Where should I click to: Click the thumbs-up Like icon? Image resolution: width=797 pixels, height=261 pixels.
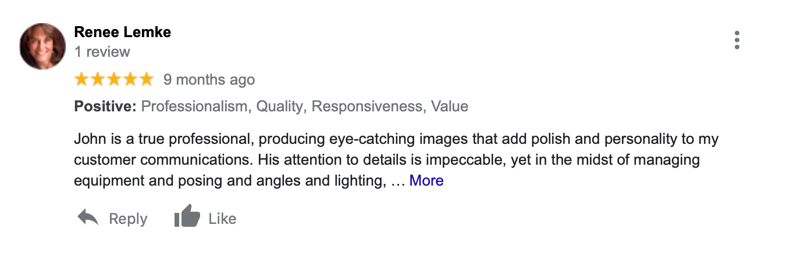pos(187,218)
